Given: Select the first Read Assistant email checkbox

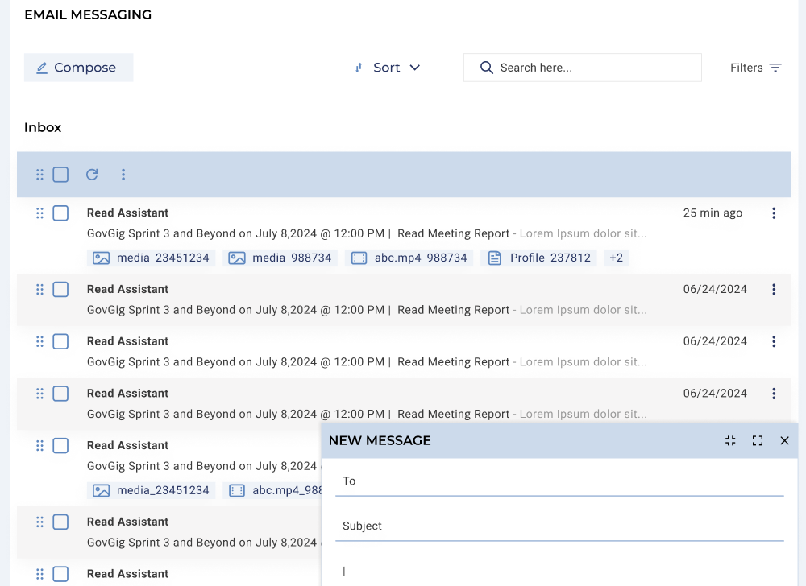Looking at the screenshot, I should point(60,213).
